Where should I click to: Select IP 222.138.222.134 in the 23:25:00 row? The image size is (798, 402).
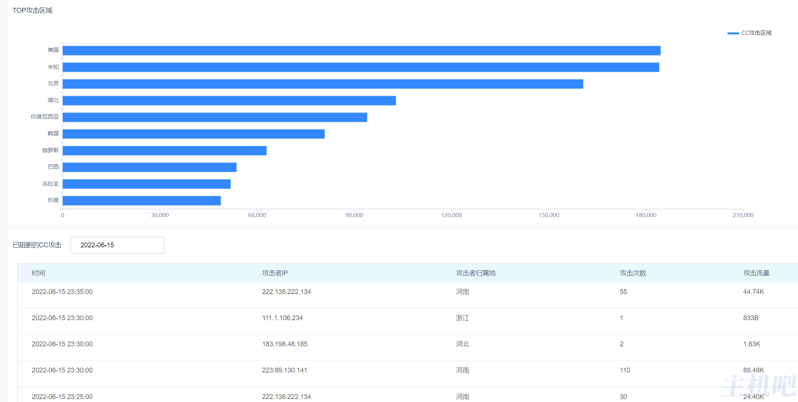(286, 396)
